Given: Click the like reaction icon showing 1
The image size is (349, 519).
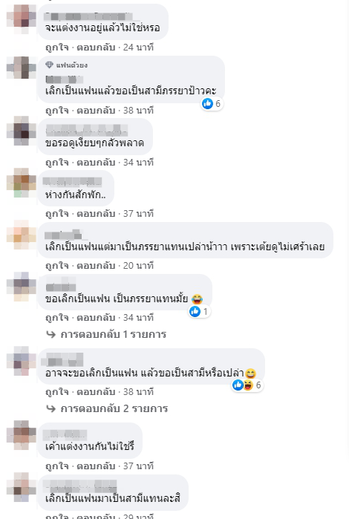Looking at the screenshot, I should (195, 311).
